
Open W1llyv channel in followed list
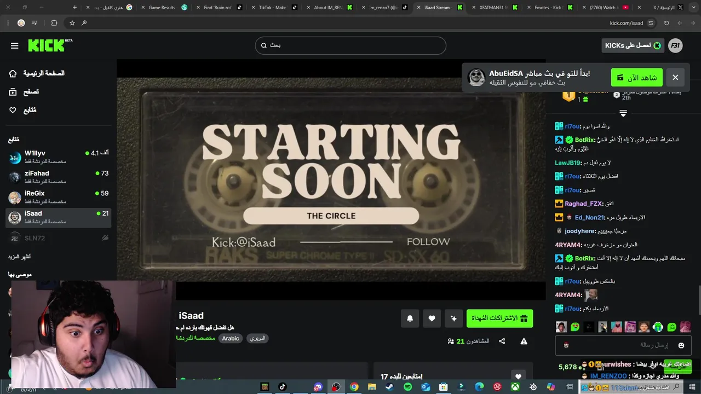[59, 157]
